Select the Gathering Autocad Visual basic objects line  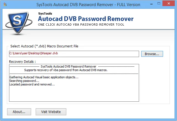44,77
